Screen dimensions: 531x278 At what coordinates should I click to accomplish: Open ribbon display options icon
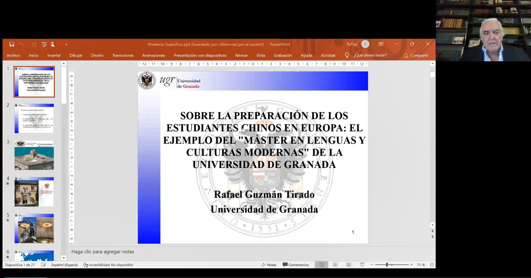tap(381, 44)
